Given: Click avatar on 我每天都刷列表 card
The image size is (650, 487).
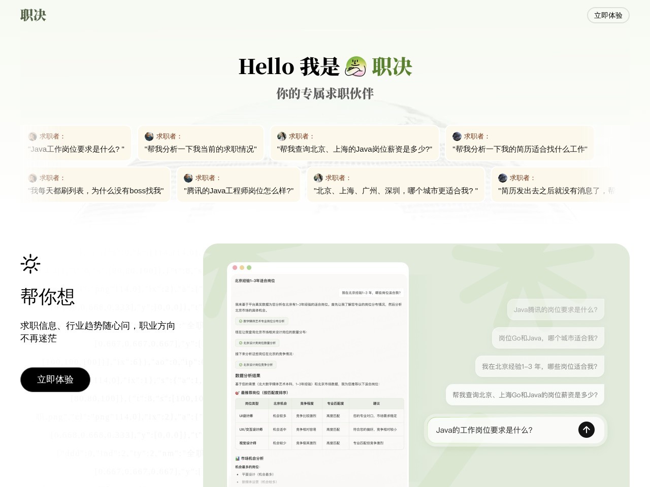Looking at the screenshot, I should [x=32, y=178].
